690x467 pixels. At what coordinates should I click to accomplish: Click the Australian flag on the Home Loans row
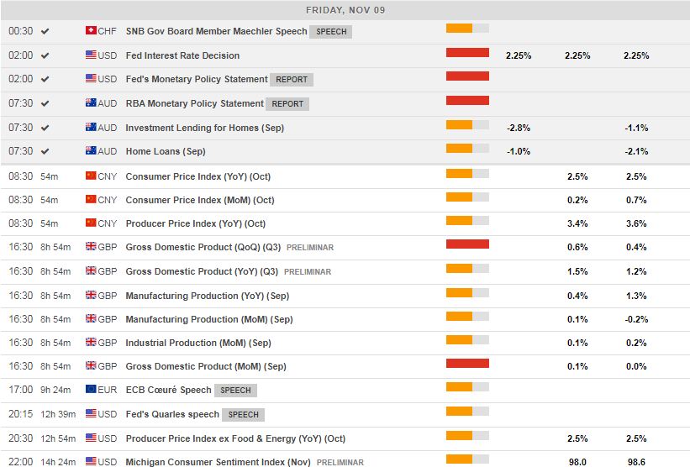(x=91, y=151)
